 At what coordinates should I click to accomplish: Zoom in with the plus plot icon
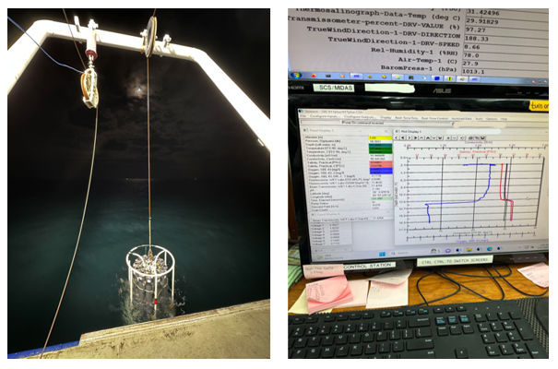click(x=448, y=138)
